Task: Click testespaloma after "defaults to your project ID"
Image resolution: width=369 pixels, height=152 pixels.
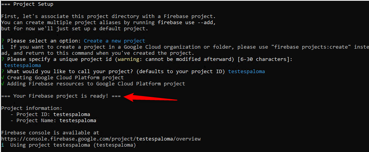Action: (x=247, y=72)
